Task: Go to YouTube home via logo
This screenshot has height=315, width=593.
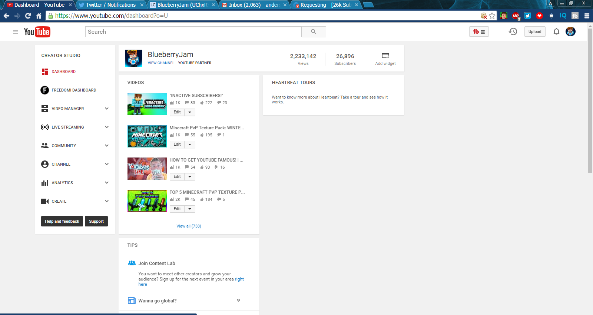Action: point(37,32)
